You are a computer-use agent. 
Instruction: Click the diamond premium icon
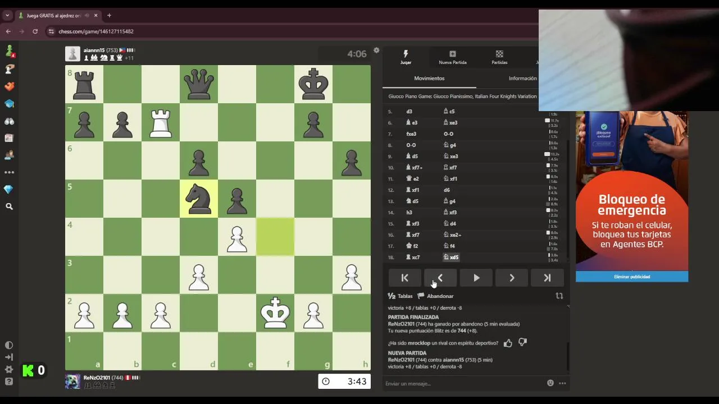[x=9, y=190]
